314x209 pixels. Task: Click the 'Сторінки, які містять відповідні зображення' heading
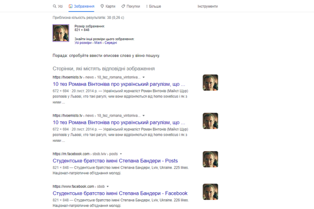[103, 69]
